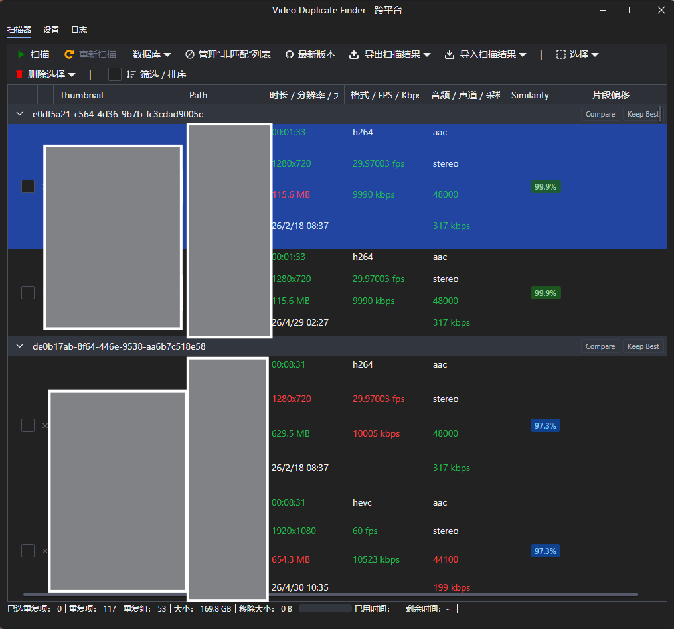Click Compare for the de0b17ab group
The image size is (674, 629).
pos(600,346)
